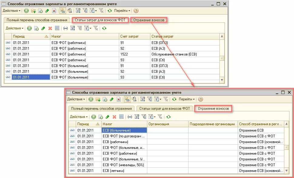This screenshot has width=294, height=178.
Task: Open filter history dropdown, upper tab toolbar
Action: click(88, 28)
